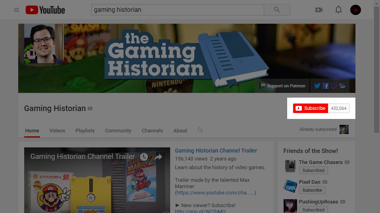Open the notifications bell
Viewport: 380px width, 213px height.
pos(338,10)
